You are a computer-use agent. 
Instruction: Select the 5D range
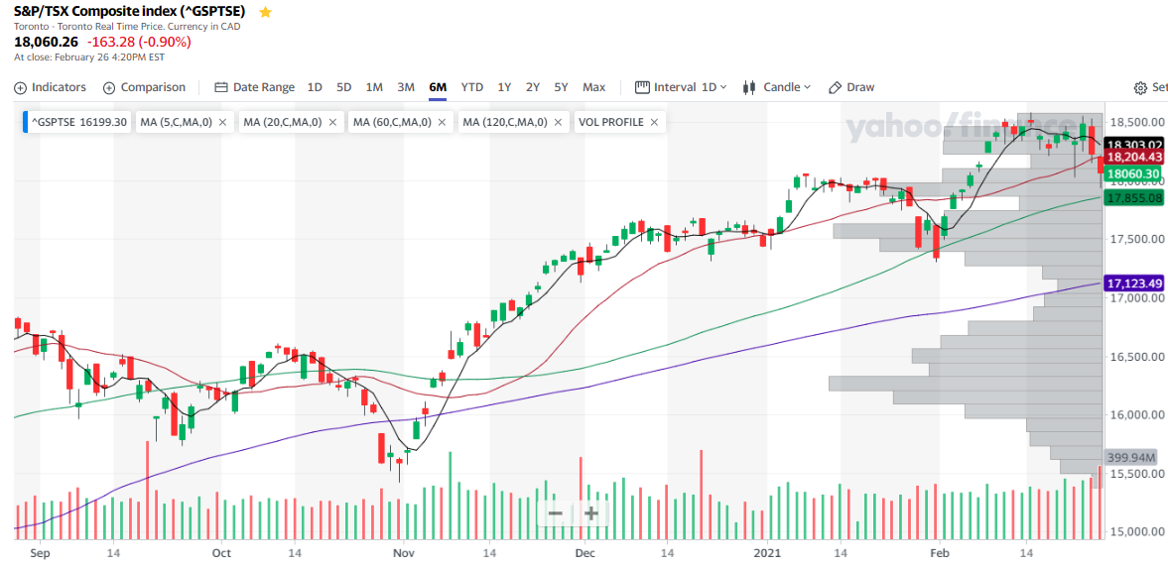[x=343, y=87]
